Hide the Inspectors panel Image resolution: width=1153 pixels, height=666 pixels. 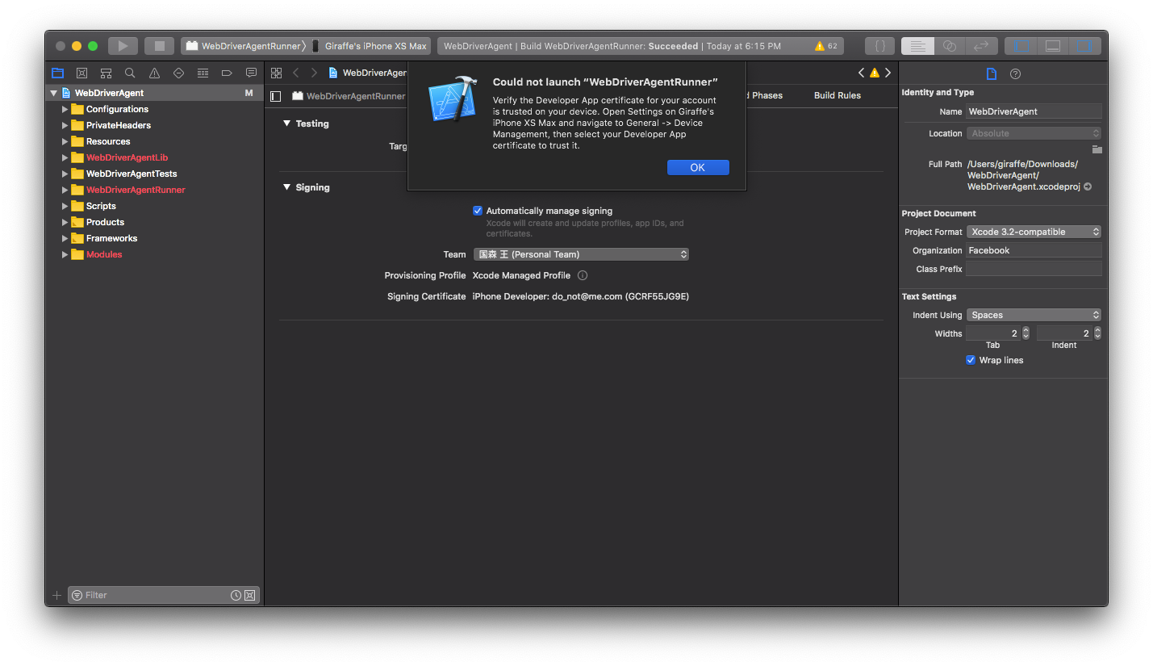pos(1084,46)
